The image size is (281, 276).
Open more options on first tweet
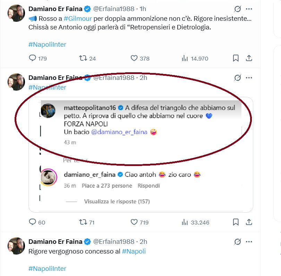(x=249, y=9)
